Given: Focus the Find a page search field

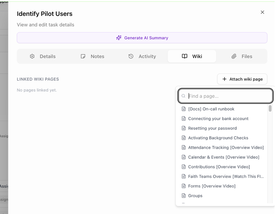Looking at the screenshot, I should (x=226, y=96).
